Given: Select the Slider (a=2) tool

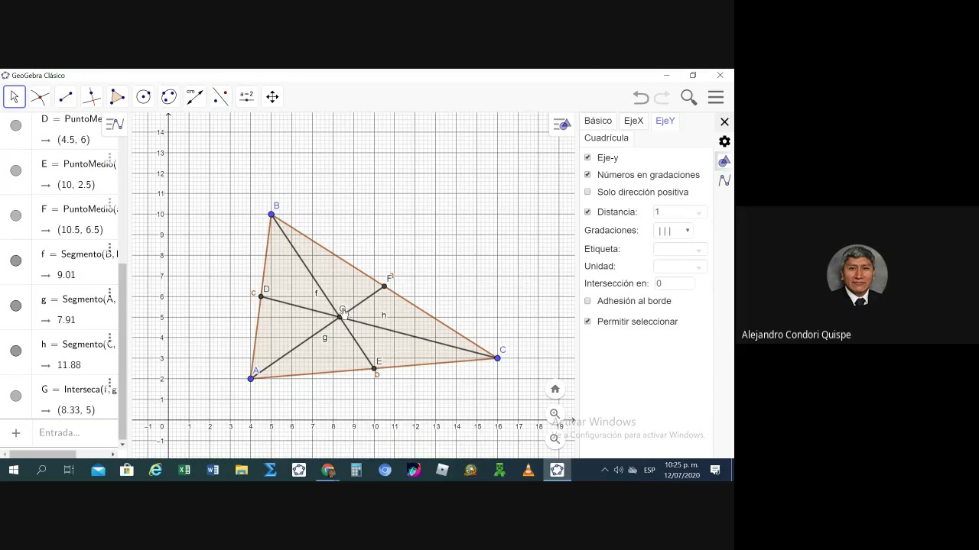Looking at the screenshot, I should [246, 97].
